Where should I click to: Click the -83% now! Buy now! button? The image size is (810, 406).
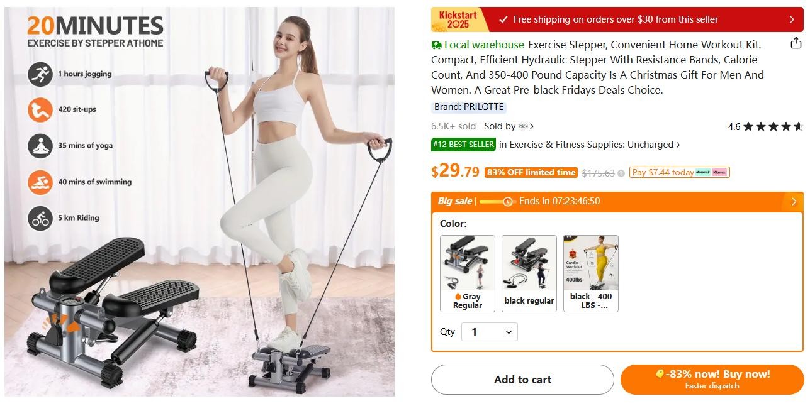coord(712,380)
